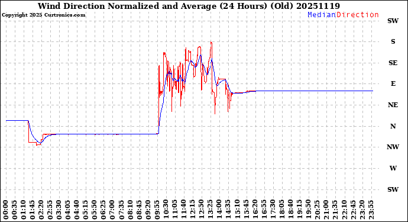
Task: Click the 15:45 time axis label
Action: coord(246,210)
